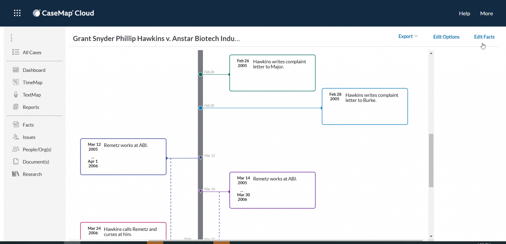The height and width of the screenshot is (244, 506).
Task: Show All Cases
Action: click(32, 52)
